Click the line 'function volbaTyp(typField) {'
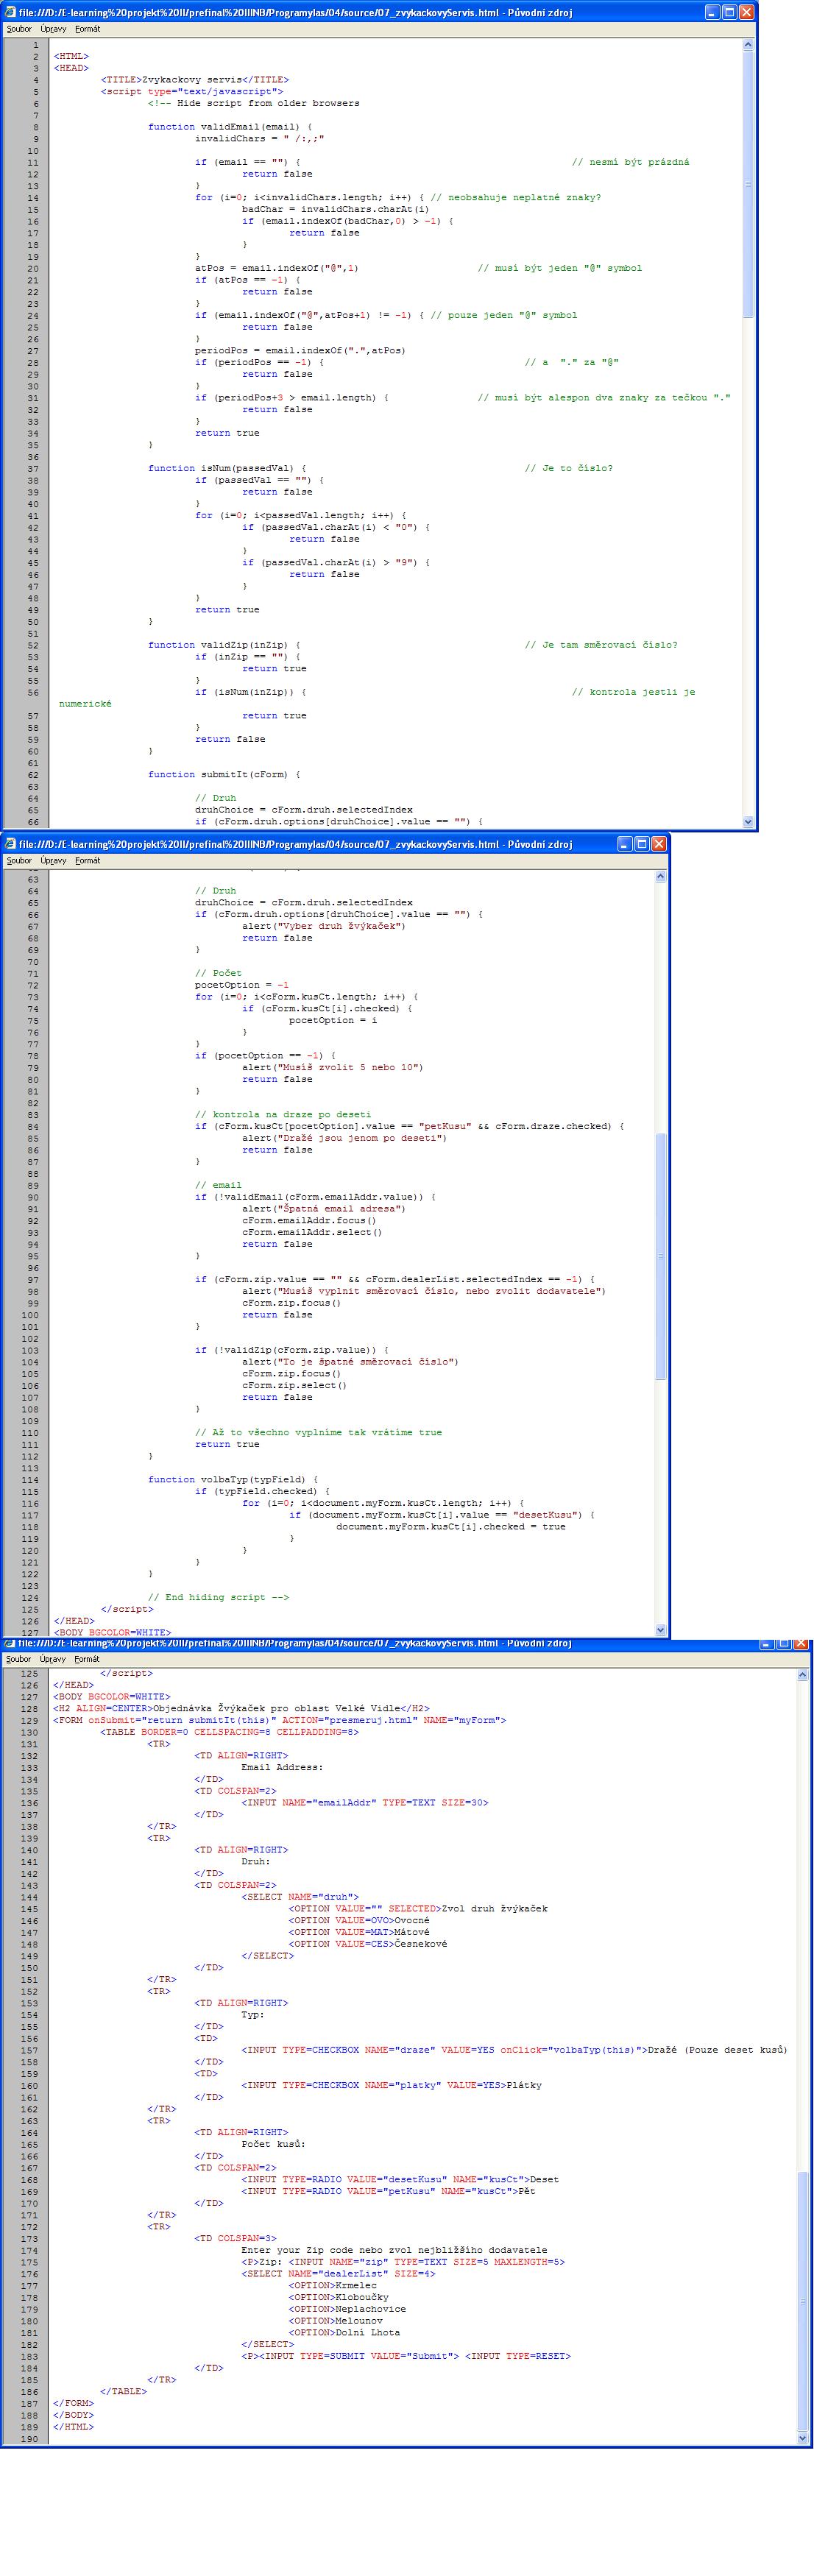Viewport: 814px width, 2576px height. [x=233, y=1479]
